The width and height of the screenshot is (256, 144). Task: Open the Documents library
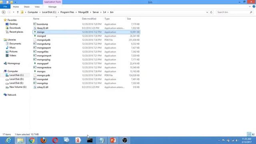[15, 44]
